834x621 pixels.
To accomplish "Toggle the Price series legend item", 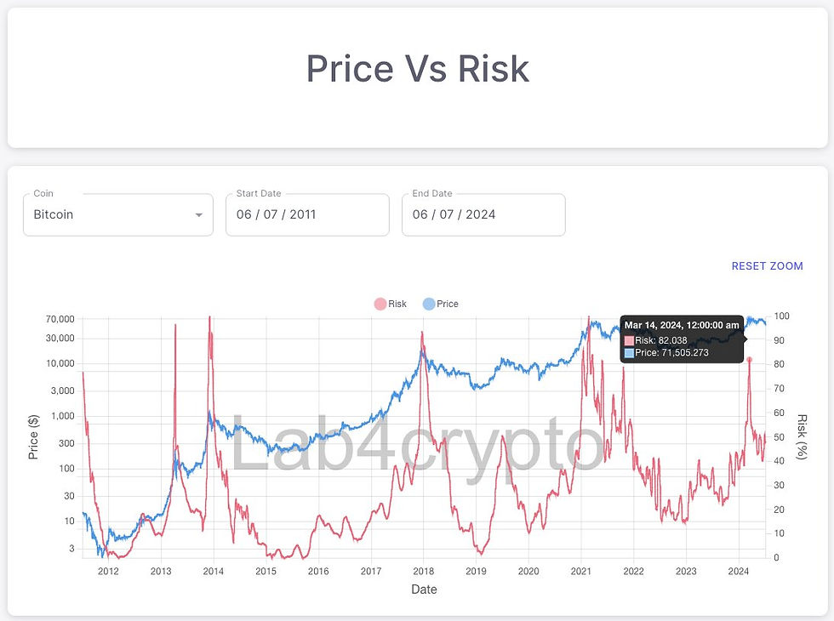I will pos(440,304).
